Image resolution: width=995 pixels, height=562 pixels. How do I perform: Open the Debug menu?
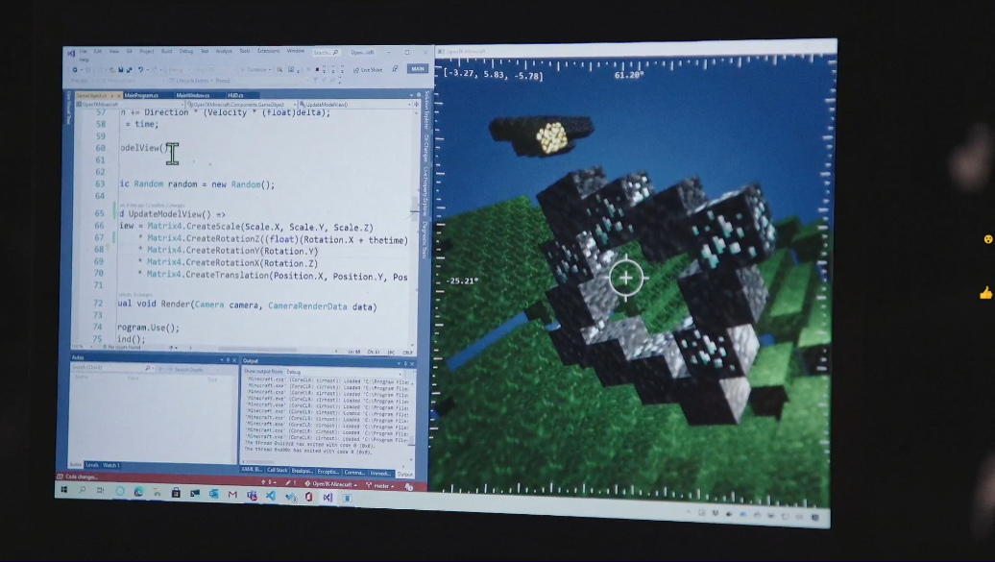pyautogui.click(x=186, y=52)
